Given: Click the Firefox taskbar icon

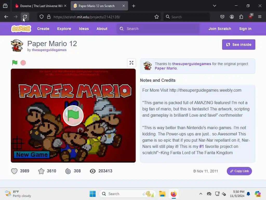Looking at the screenshot, I should (x=174, y=194).
